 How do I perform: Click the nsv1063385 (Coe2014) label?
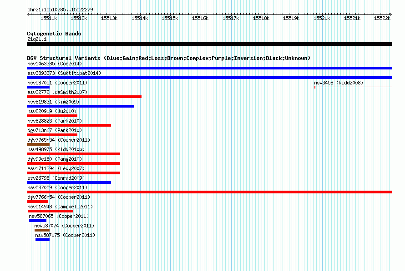(x=55, y=64)
